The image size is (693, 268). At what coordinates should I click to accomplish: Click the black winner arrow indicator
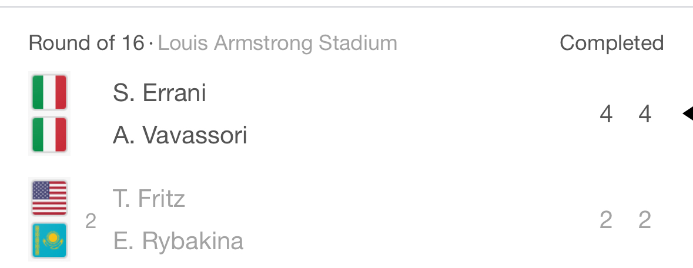(x=687, y=113)
